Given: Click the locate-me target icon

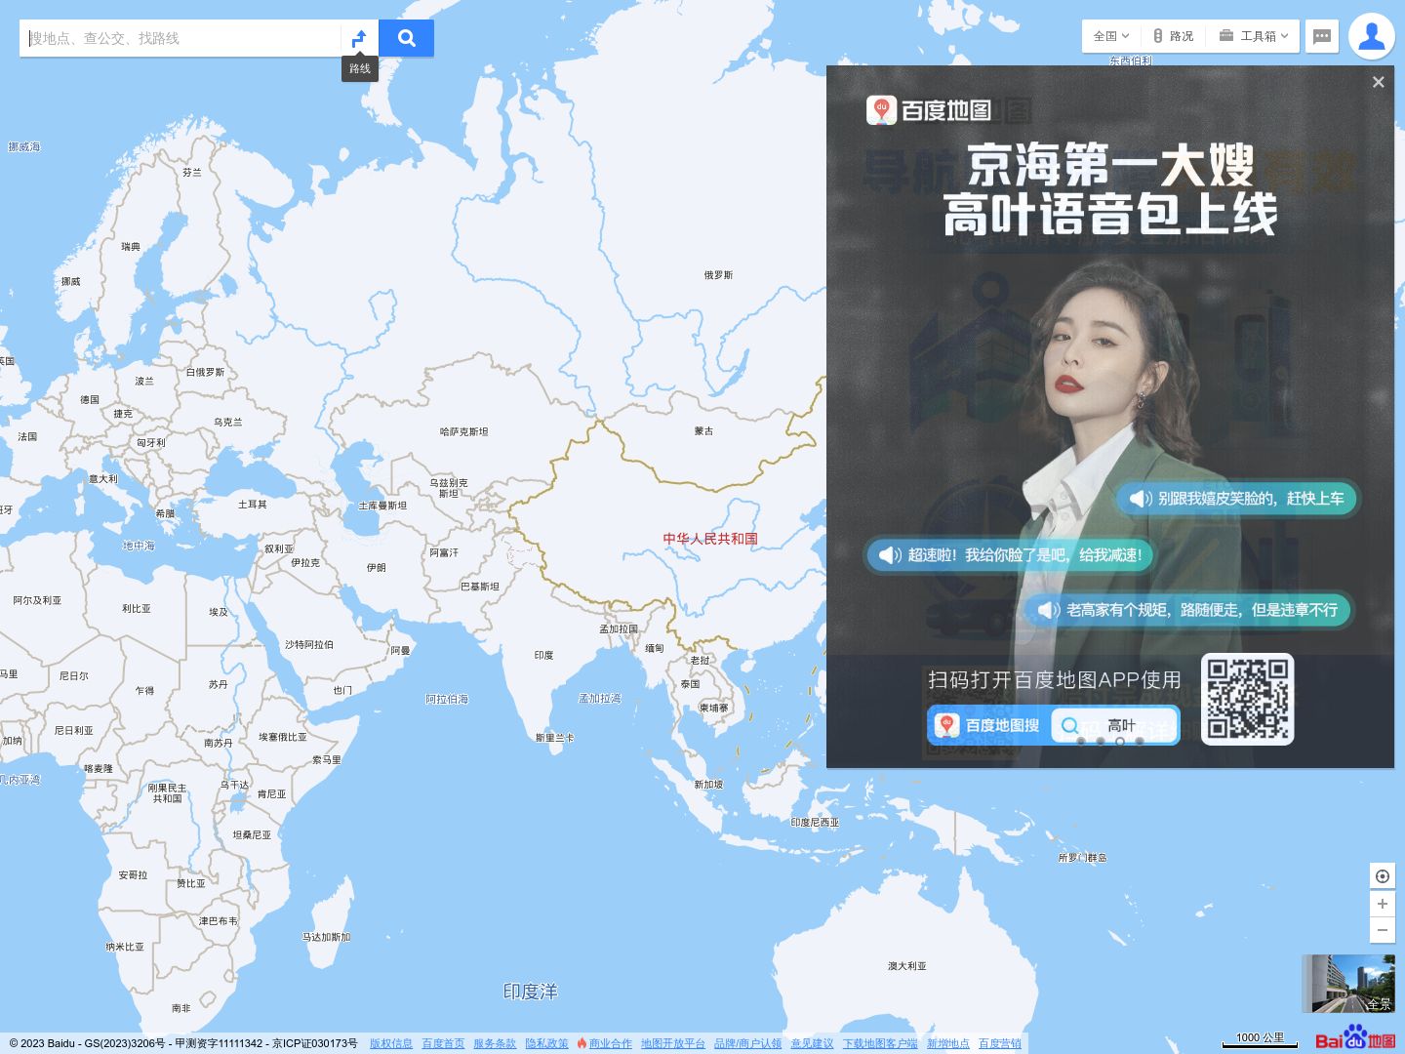Looking at the screenshot, I should [x=1383, y=876].
